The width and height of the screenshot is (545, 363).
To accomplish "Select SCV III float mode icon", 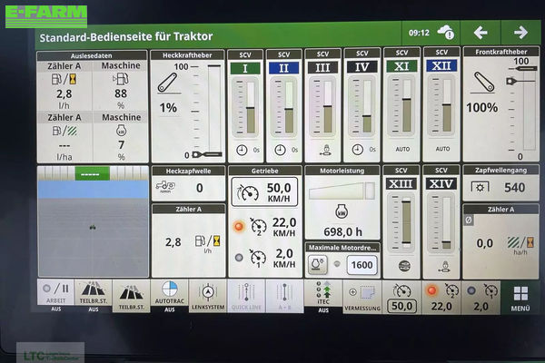I will (x=325, y=150).
